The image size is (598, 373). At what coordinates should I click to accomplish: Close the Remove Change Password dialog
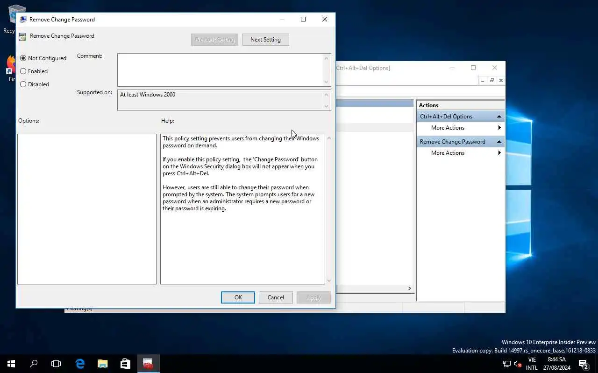(325, 19)
